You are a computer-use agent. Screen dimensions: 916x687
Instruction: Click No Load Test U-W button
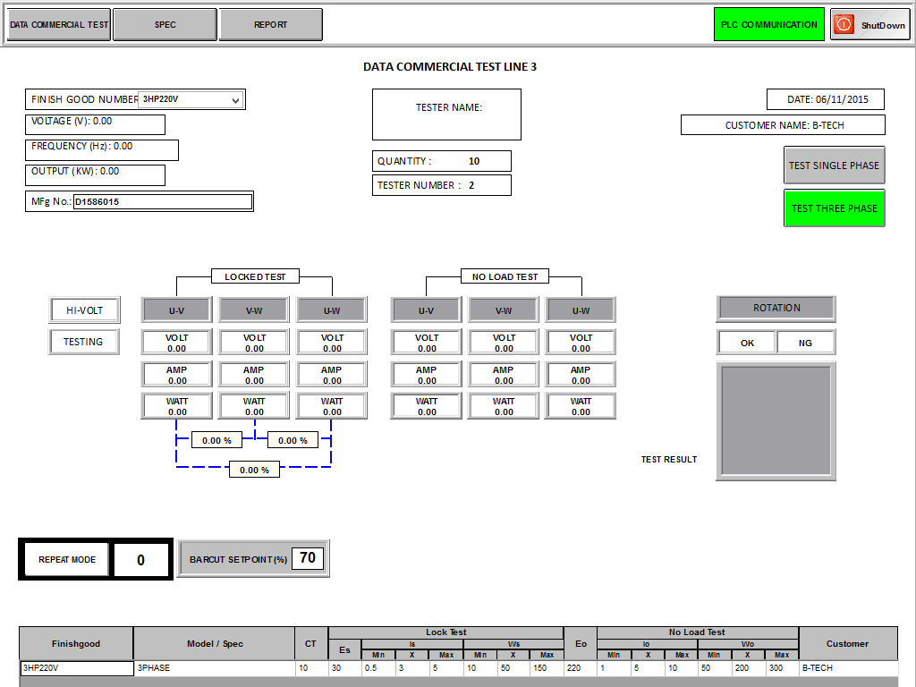point(581,310)
